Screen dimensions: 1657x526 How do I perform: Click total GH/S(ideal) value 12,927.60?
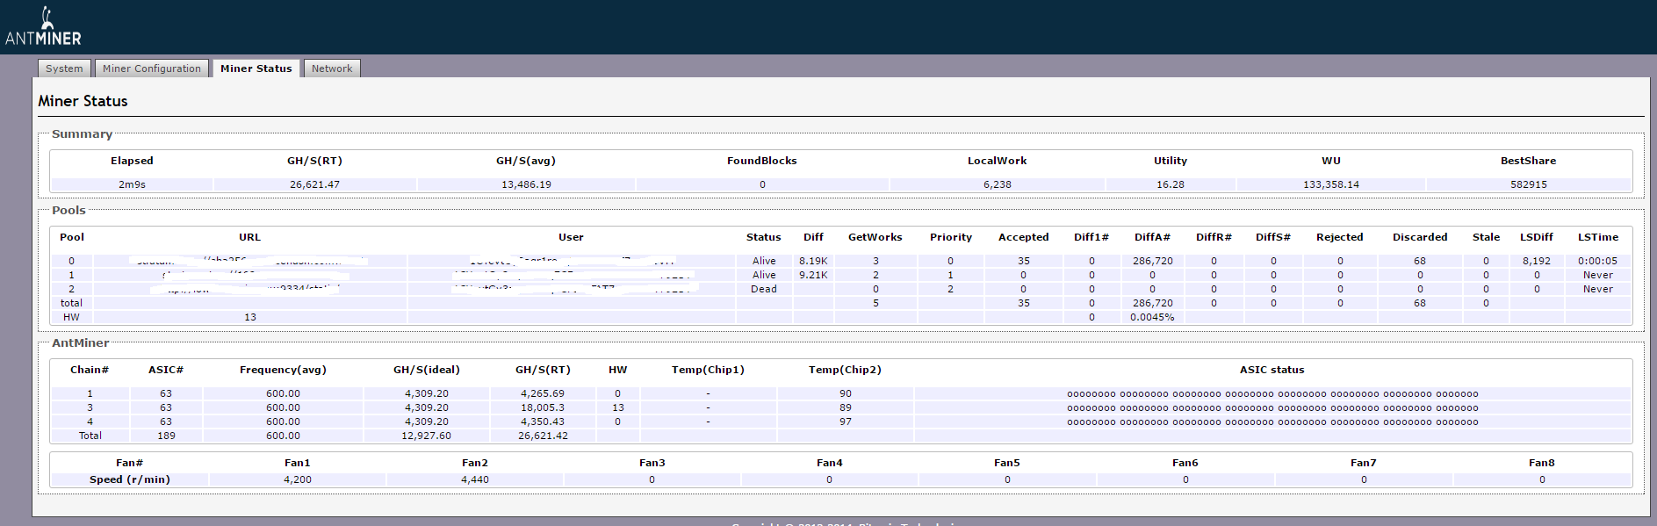click(x=426, y=436)
